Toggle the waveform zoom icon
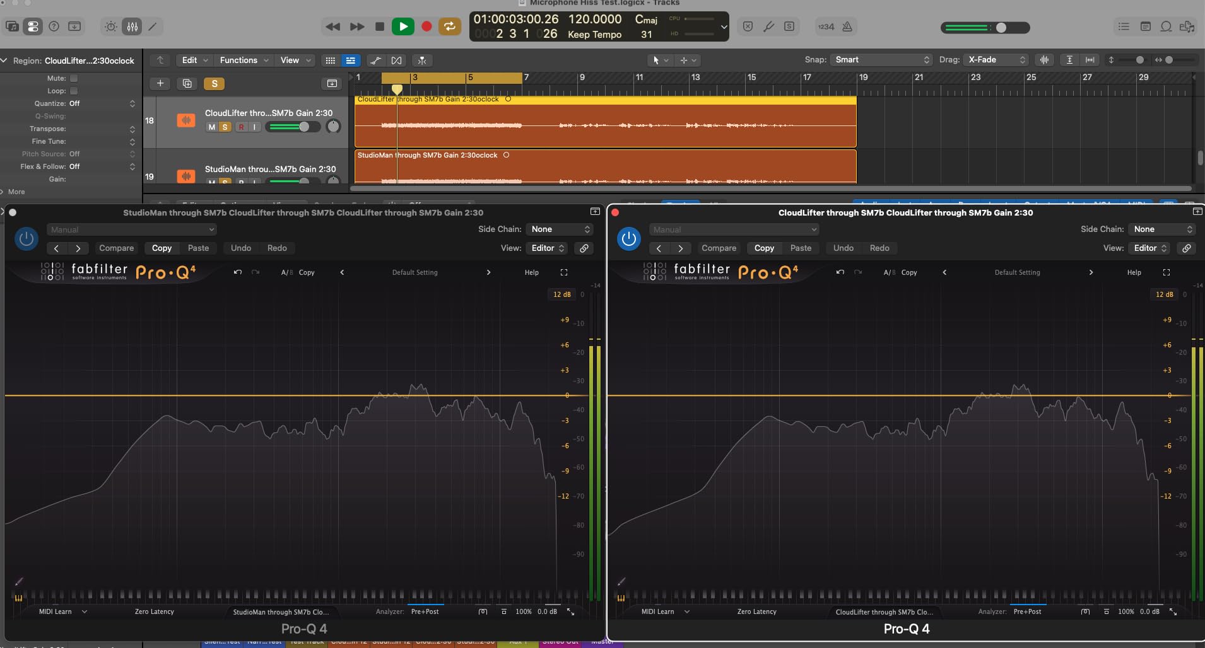This screenshot has width=1205, height=648. point(1045,60)
